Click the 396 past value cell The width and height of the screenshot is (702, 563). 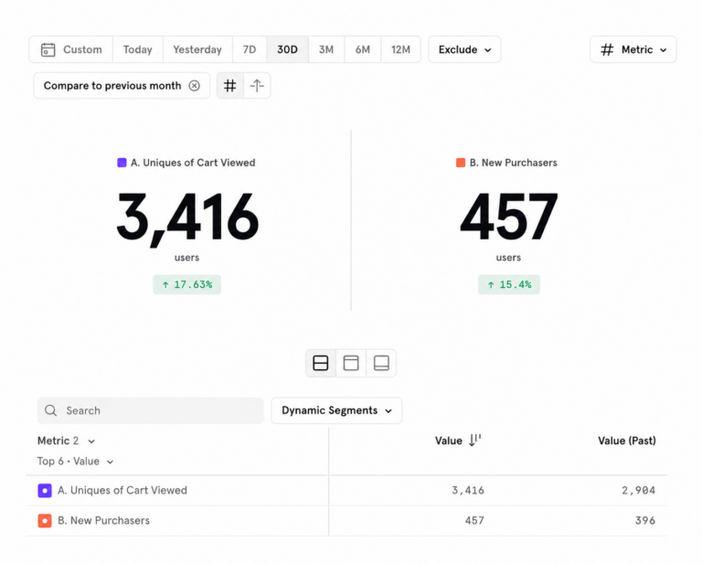pos(645,520)
